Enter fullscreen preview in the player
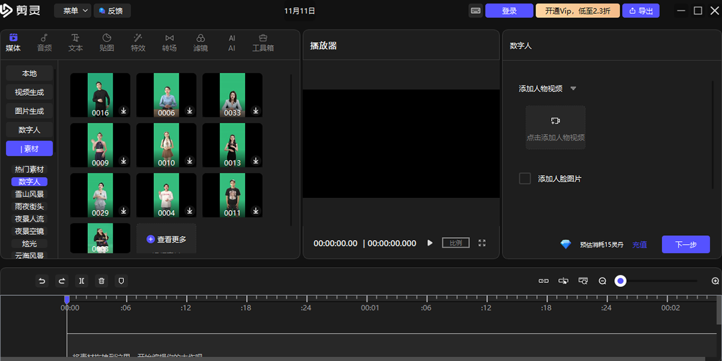 pos(482,243)
